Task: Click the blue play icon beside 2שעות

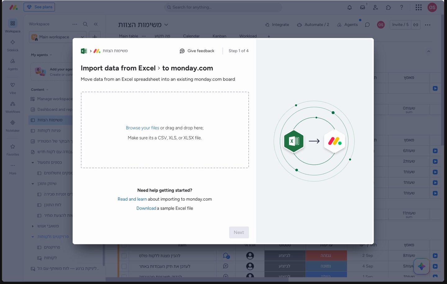Action: [x=435, y=161]
